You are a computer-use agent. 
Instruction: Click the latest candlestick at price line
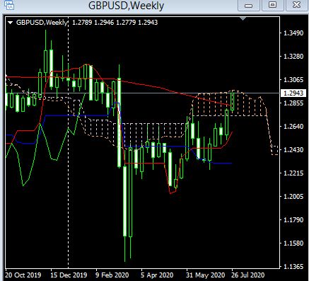[233, 101]
